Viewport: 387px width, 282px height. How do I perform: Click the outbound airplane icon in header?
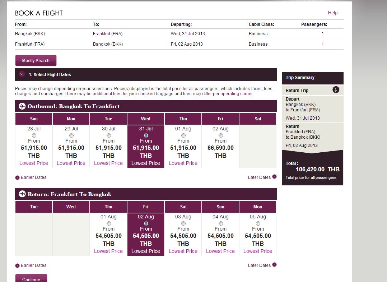22,106
